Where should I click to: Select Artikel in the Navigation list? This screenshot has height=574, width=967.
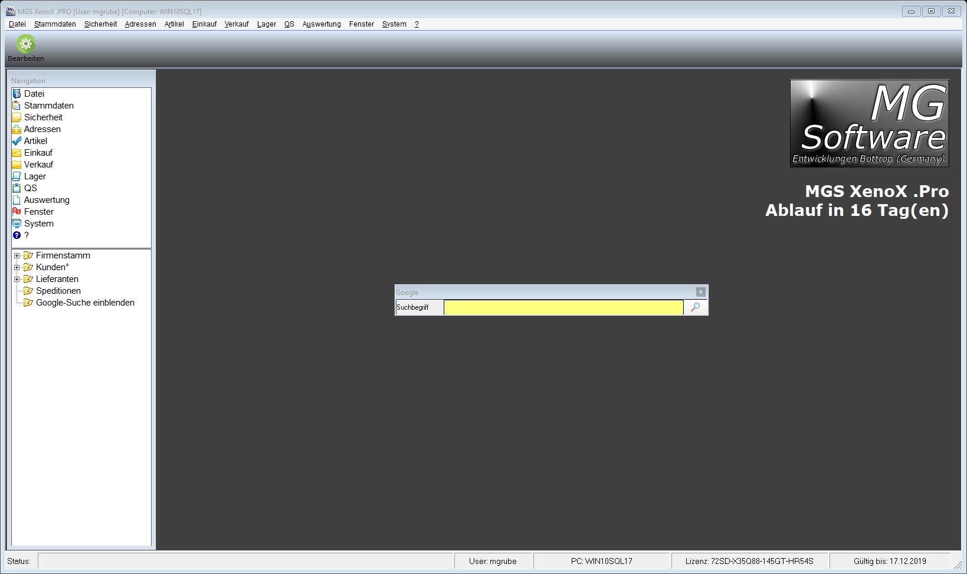pyautogui.click(x=35, y=141)
